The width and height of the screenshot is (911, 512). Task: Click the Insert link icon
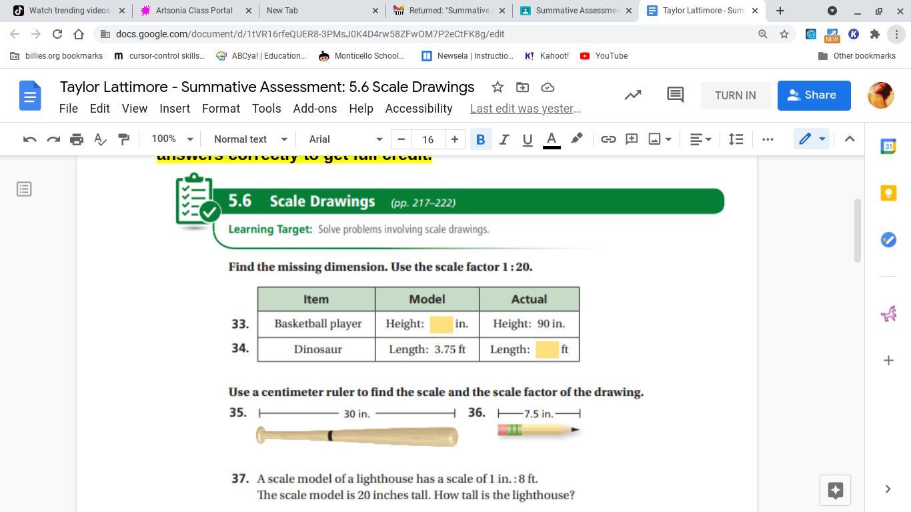pyautogui.click(x=608, y=139)
